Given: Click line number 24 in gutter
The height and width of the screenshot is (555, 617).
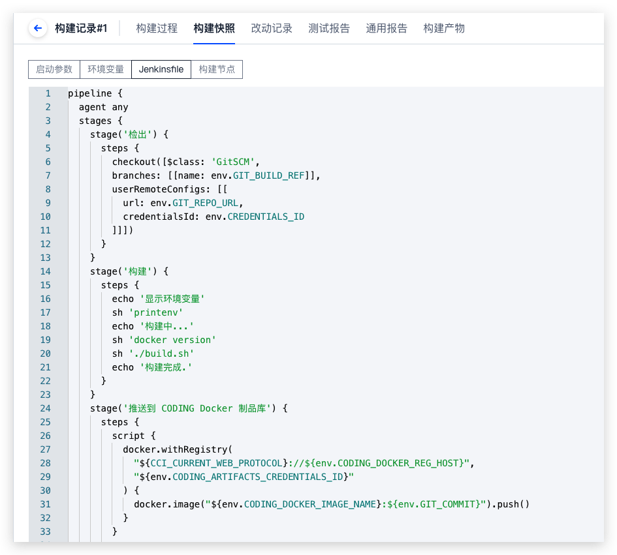Looking at the screenshot, I should (45, 409).
